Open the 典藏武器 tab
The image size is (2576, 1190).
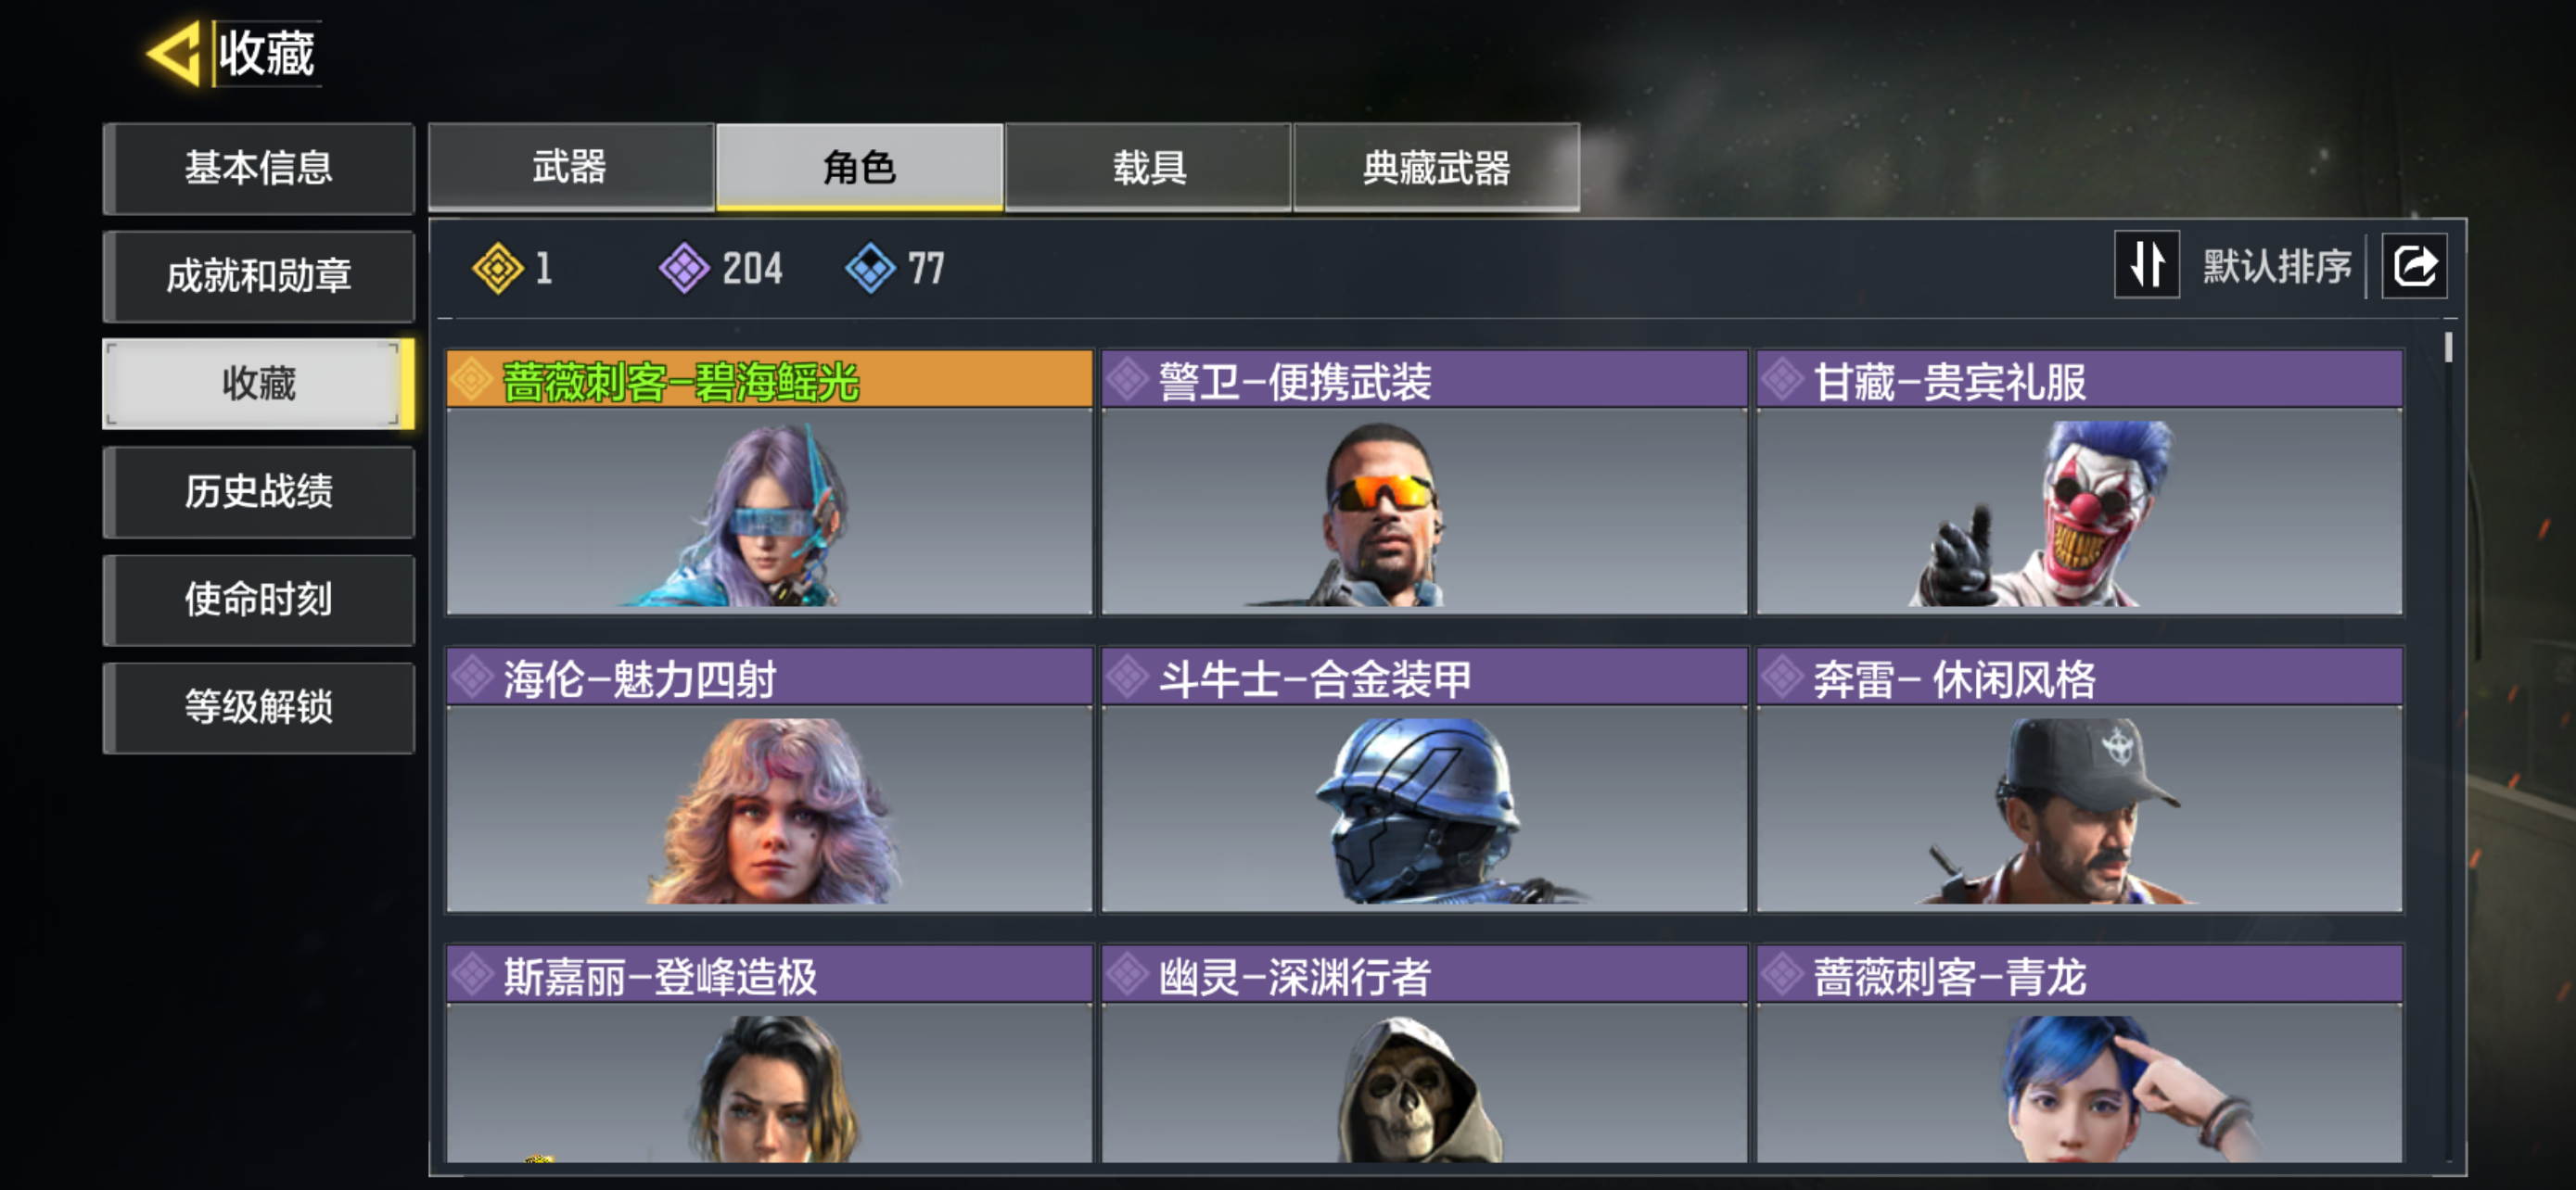click(1436, 167)
